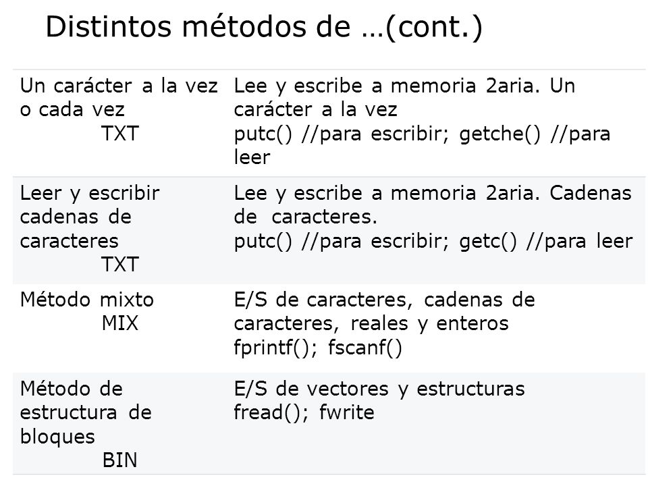Click 'E/S de vectores y estructuras' text
This screenshot has height=486, width=648.
(x=379, y=389)
